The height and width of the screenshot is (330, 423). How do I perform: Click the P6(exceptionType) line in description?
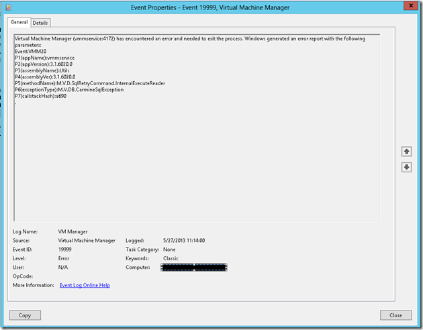pos(68,89)
